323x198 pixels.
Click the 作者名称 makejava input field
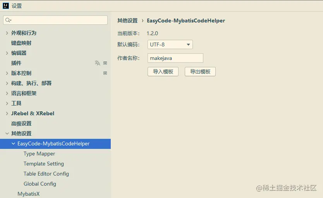(x=175, y=58)
